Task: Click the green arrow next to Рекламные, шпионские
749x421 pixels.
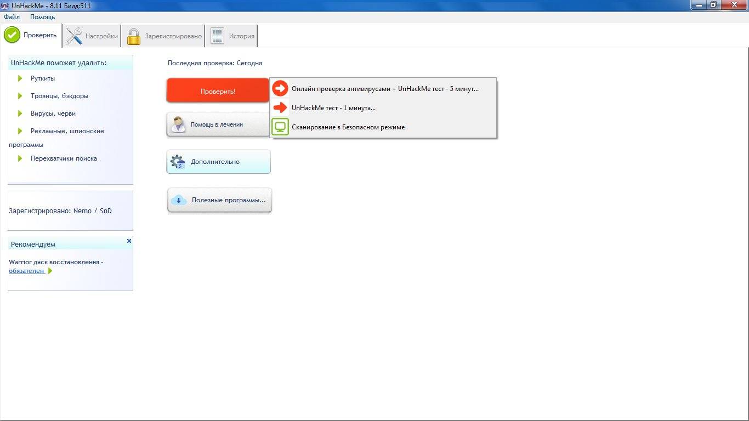Action: 20,131
